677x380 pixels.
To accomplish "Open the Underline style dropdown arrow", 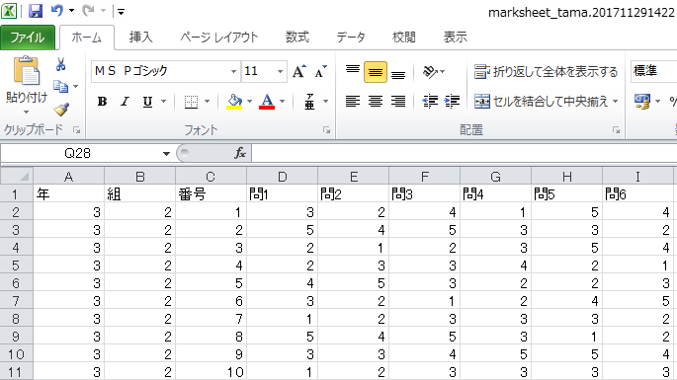I will pos(164,102).
